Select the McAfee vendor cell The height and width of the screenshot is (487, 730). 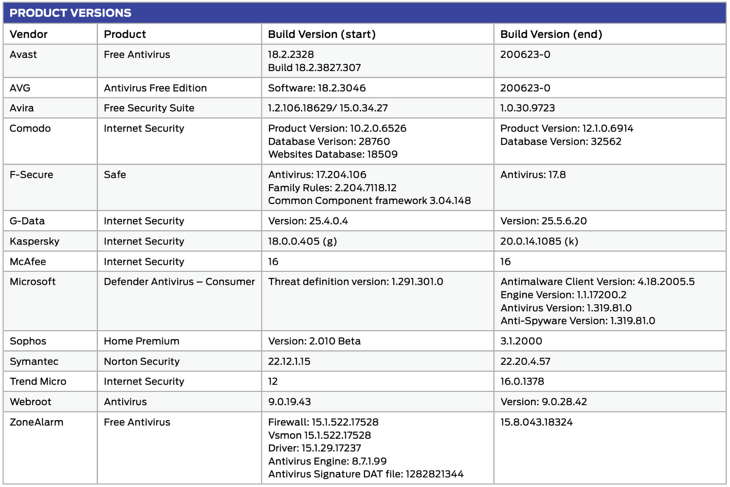point(28,262)
